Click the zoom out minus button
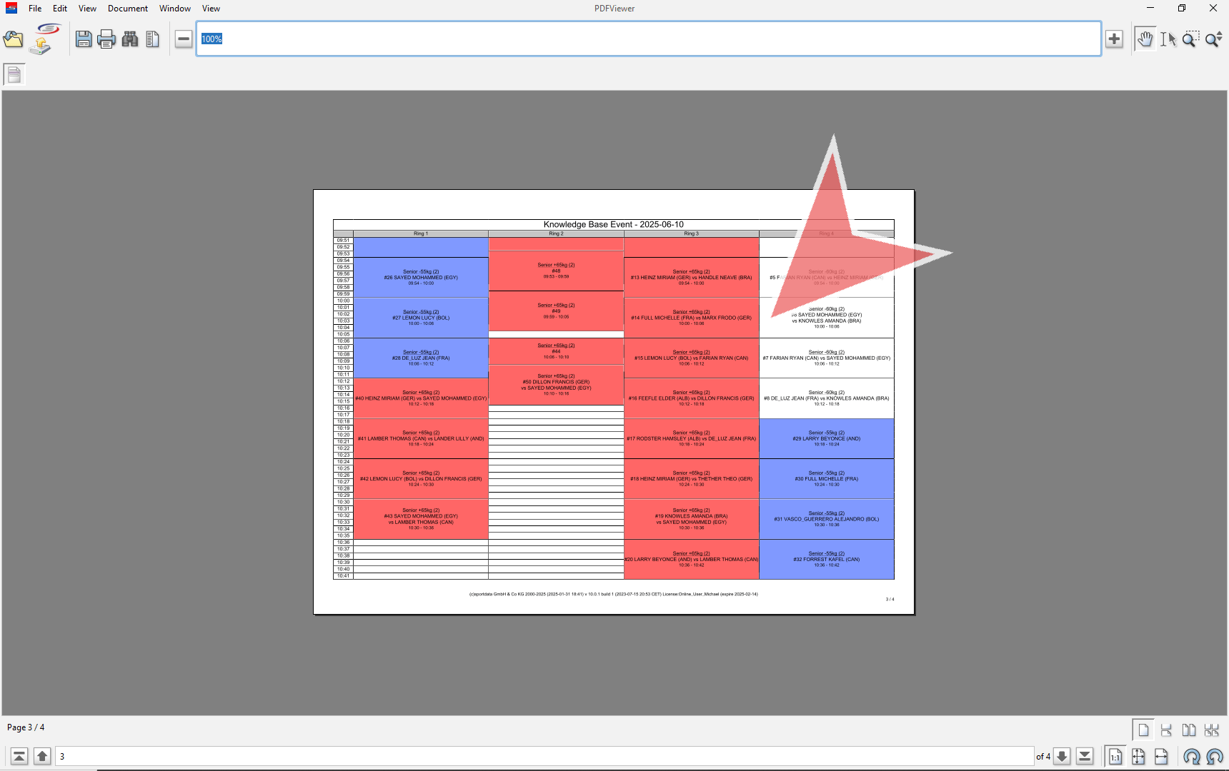 [x=184, y=39]
